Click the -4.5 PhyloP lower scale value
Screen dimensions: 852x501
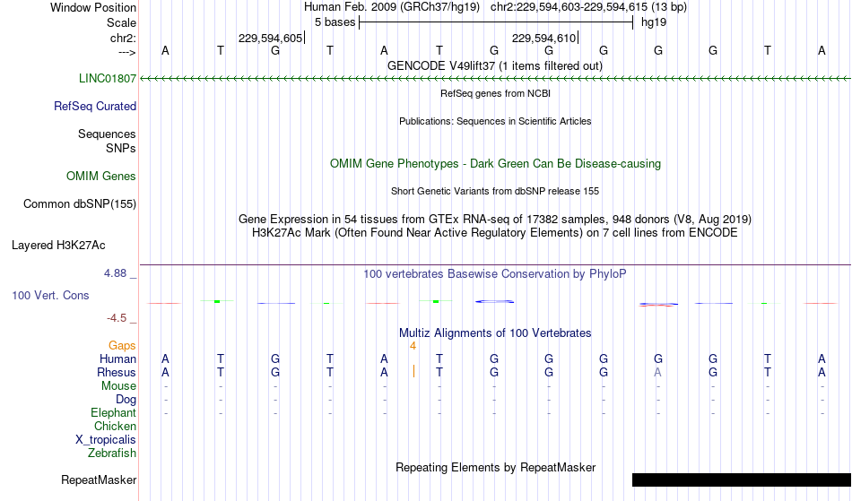[x=117, y=317]
